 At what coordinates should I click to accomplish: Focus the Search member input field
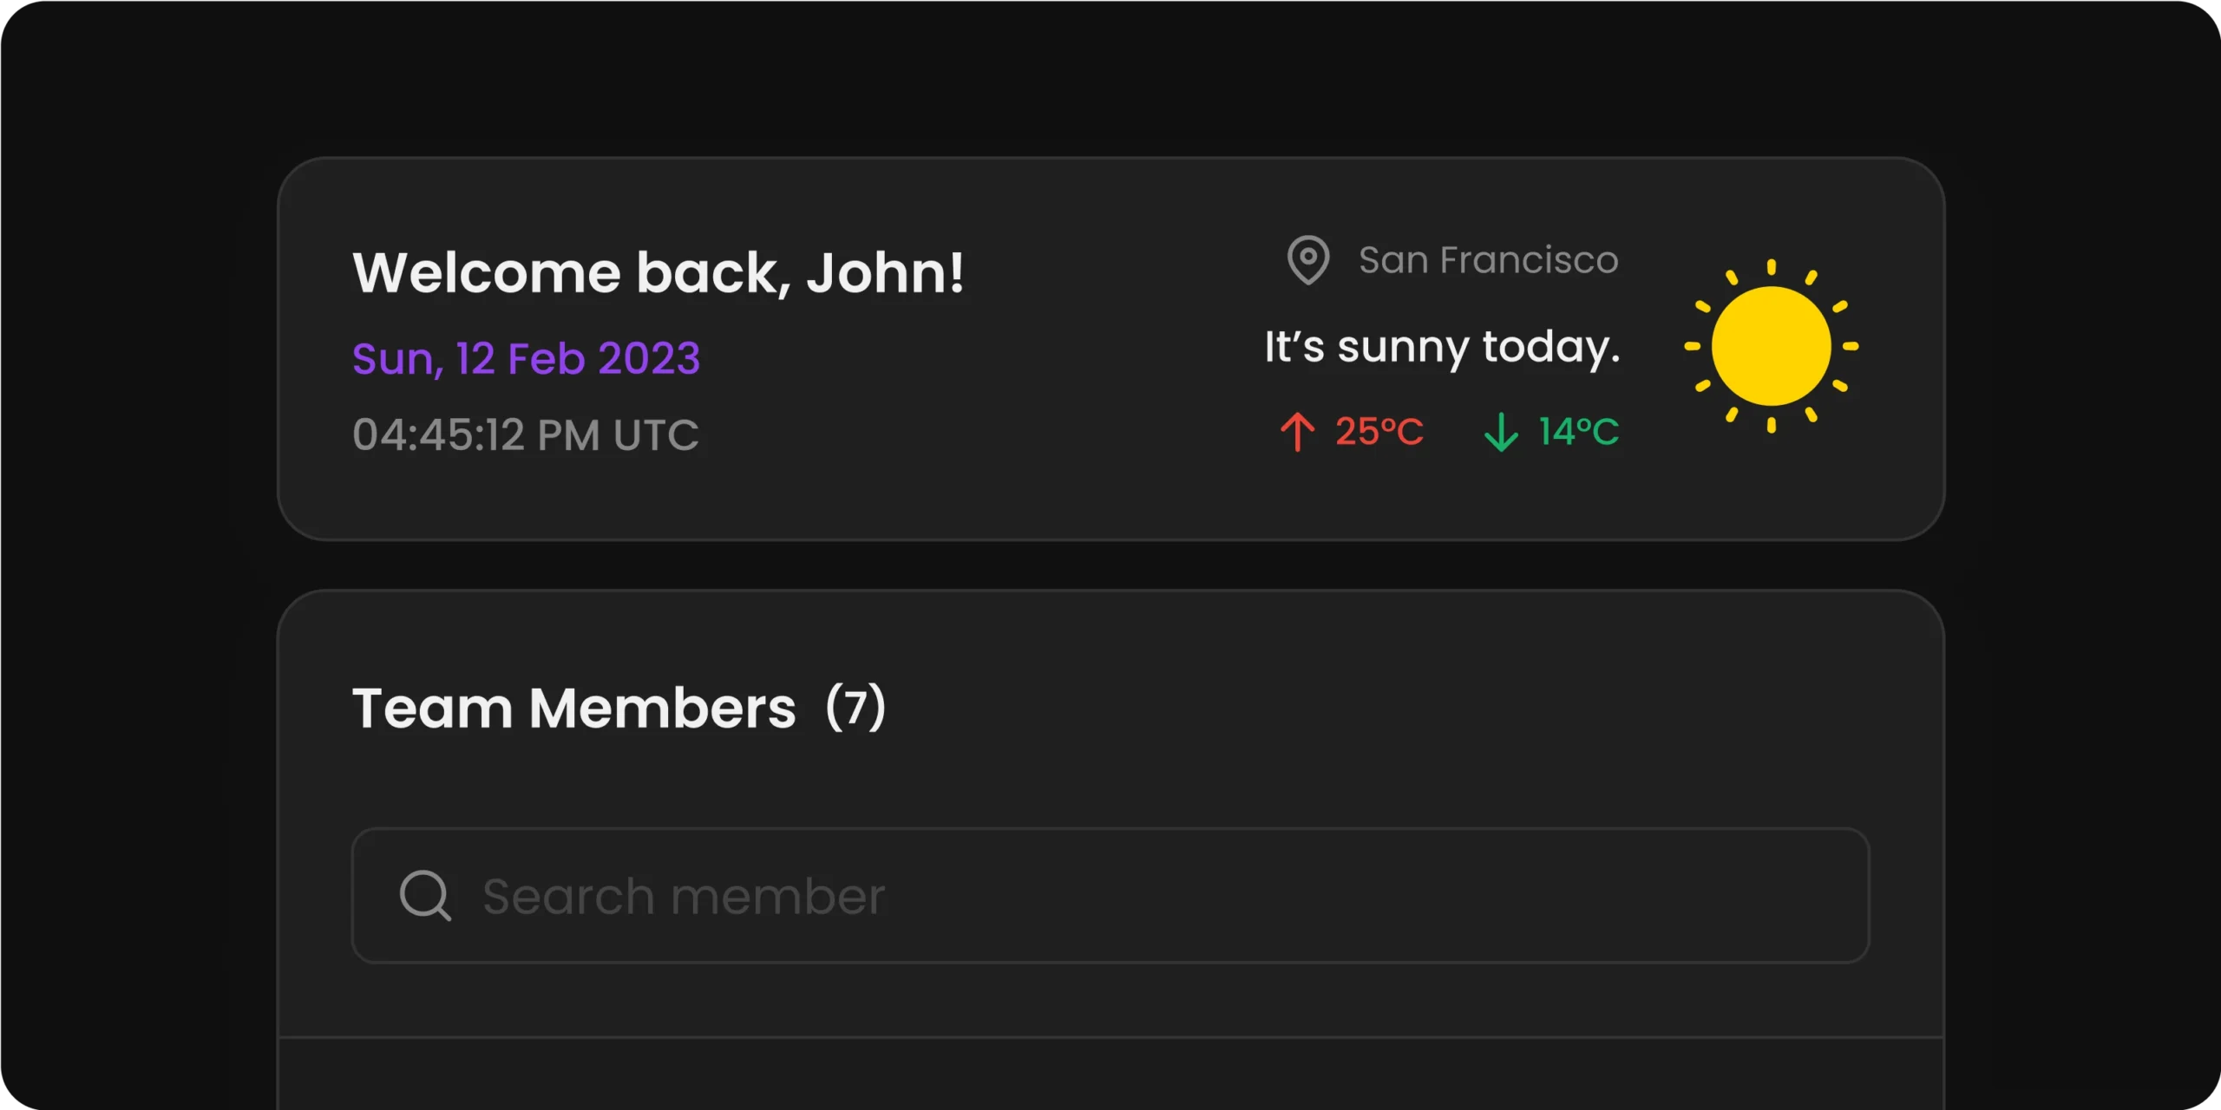(1110, 896)
